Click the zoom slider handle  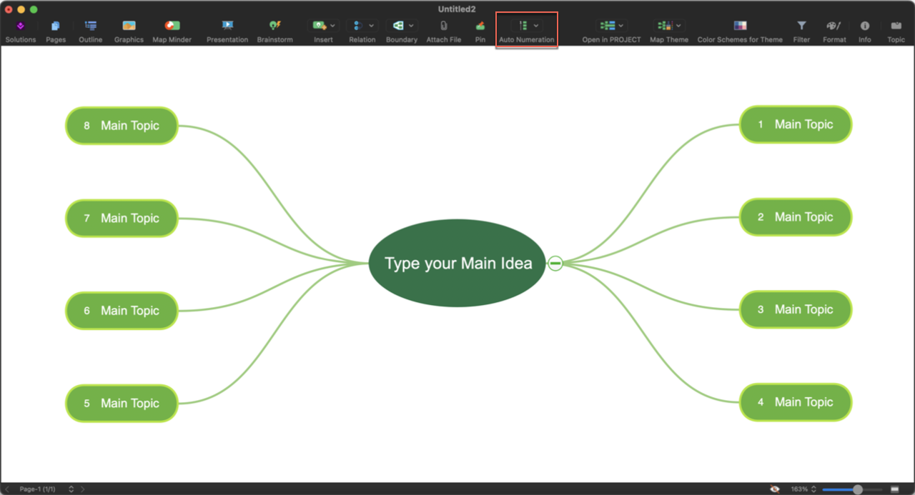[858, 489]
